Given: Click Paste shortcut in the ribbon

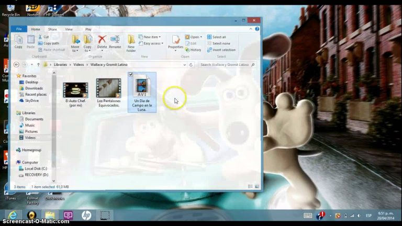Looking at the screenshot, I should pyautogui.click(x=51, y=50).
